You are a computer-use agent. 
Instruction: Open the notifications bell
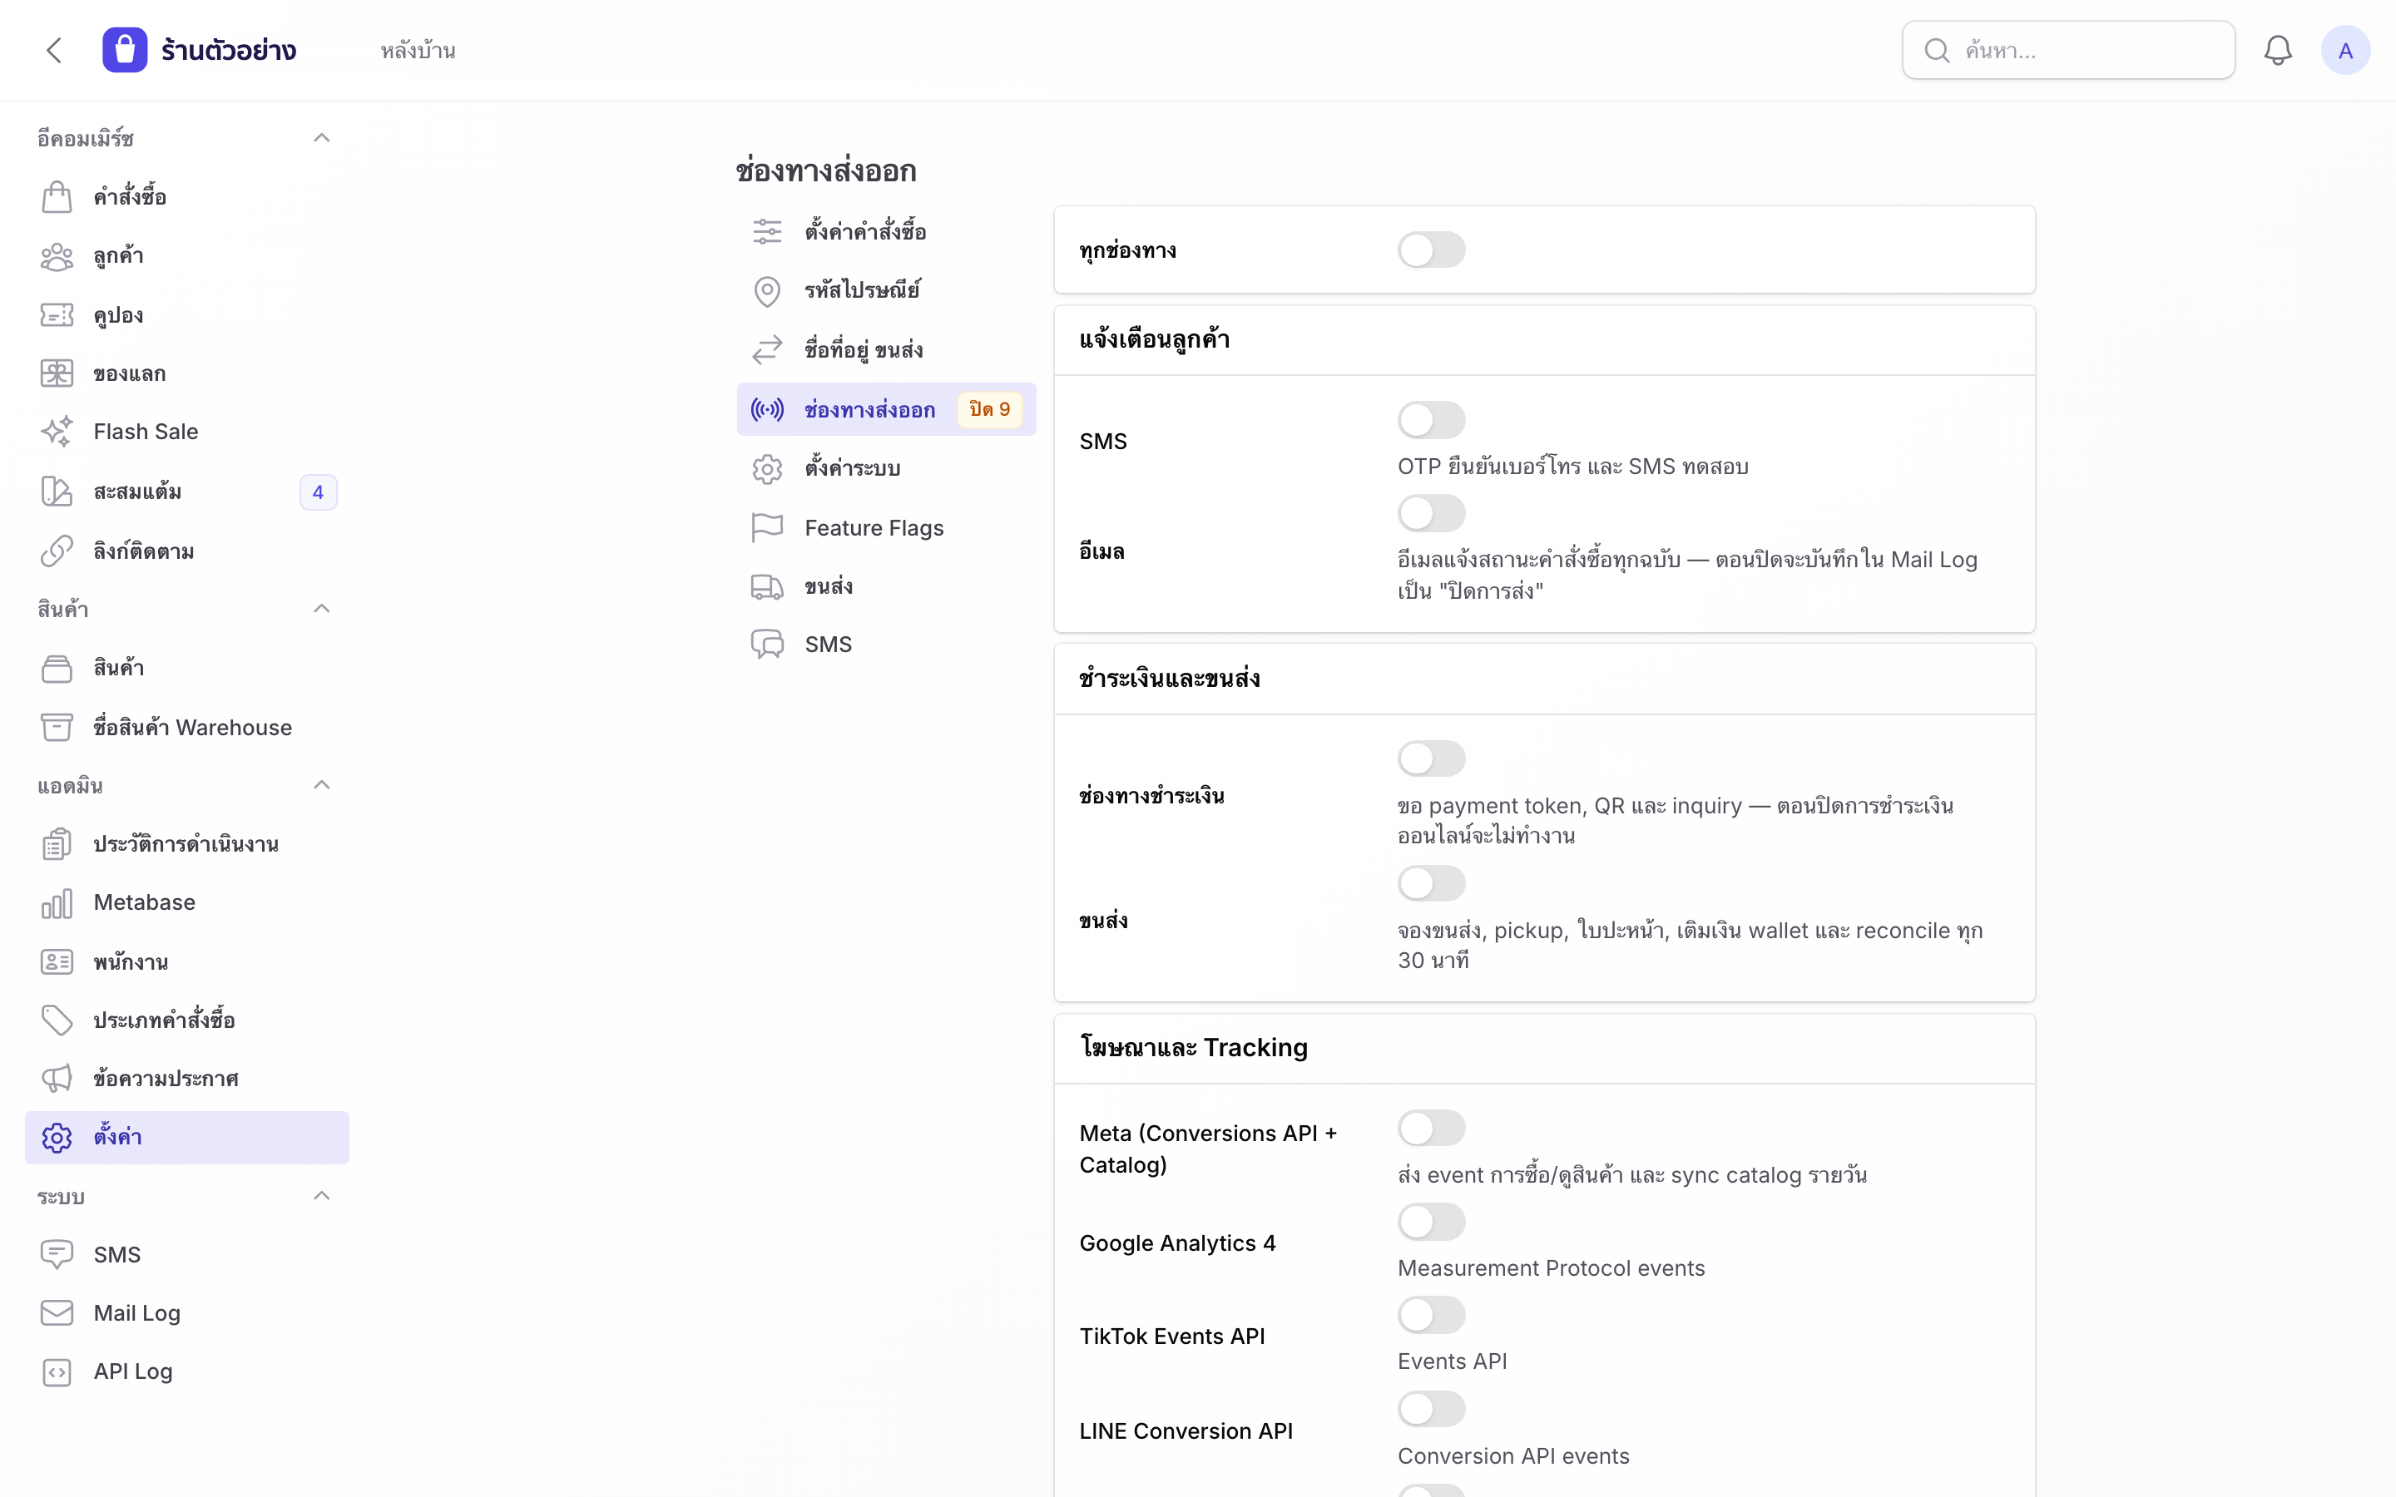pyautogui.click(x=2277, y=51)
